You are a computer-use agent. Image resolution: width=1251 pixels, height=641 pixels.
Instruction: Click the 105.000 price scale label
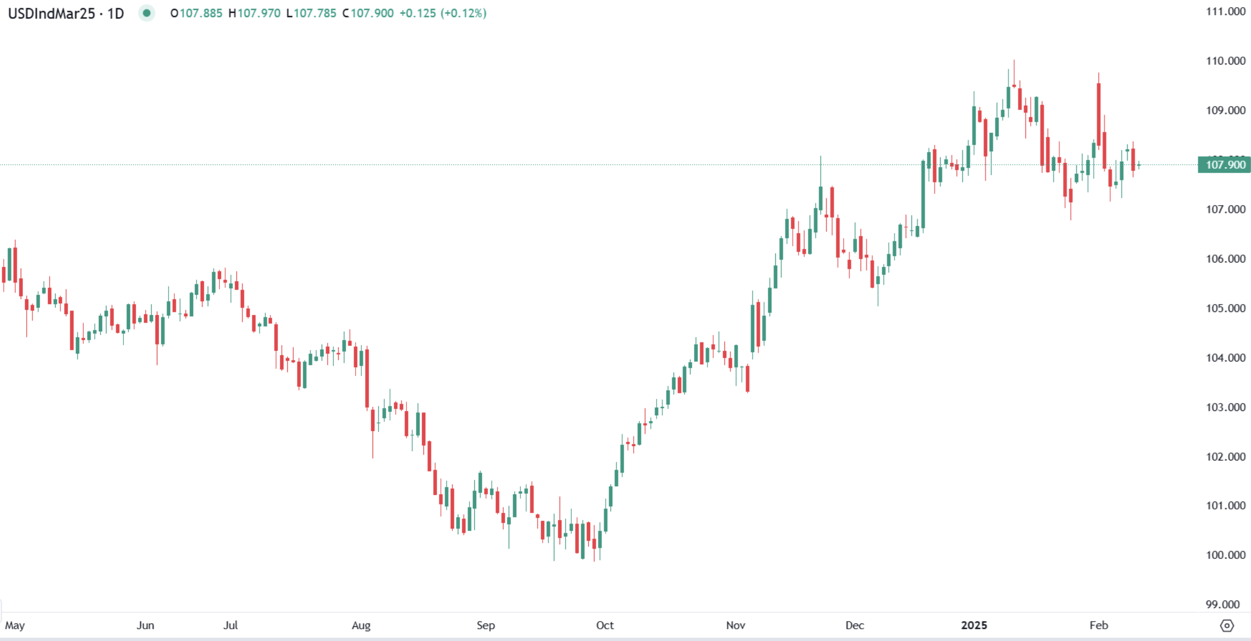(x=1225, y=308)
